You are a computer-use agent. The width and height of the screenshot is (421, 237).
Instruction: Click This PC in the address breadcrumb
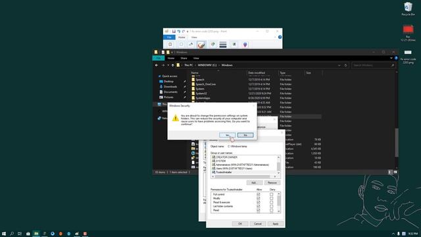point(189,65)
